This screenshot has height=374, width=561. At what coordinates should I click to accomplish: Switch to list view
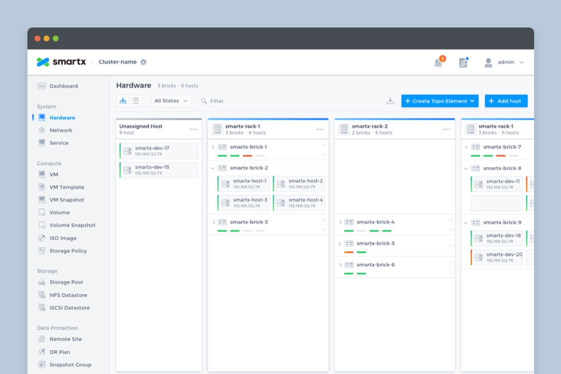point(135,101)
